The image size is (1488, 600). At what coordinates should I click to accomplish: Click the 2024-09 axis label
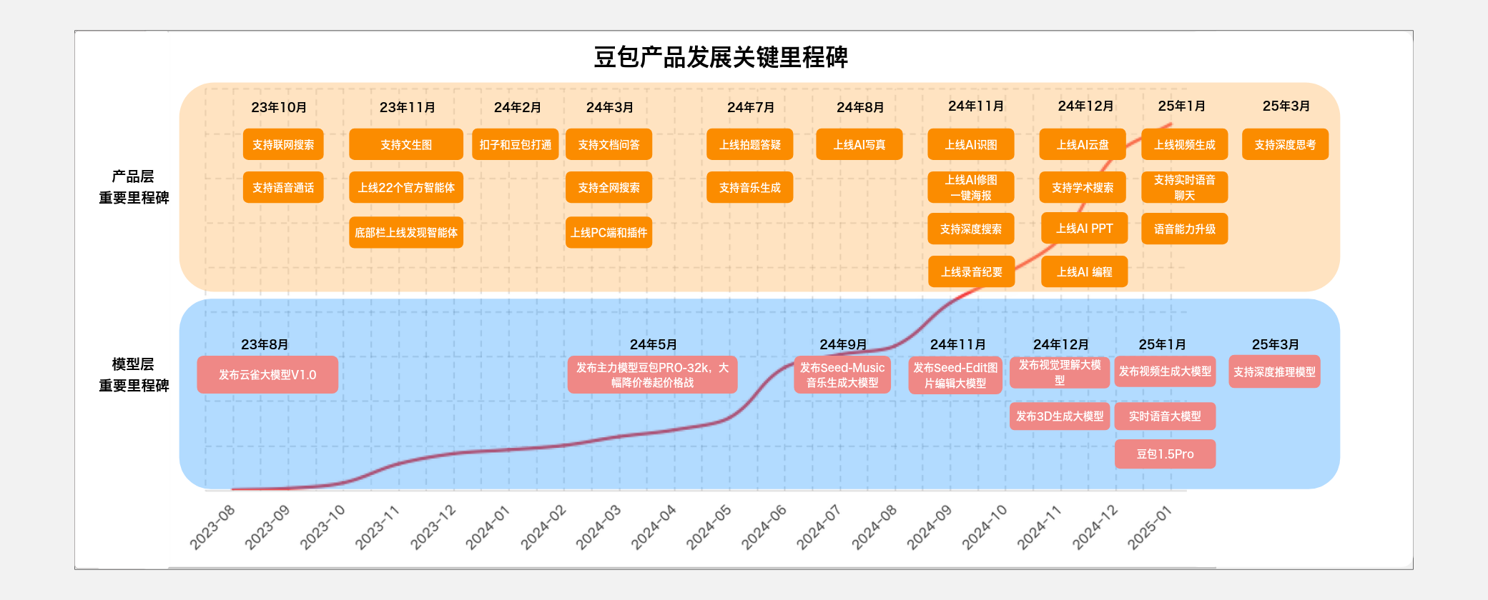930,527
